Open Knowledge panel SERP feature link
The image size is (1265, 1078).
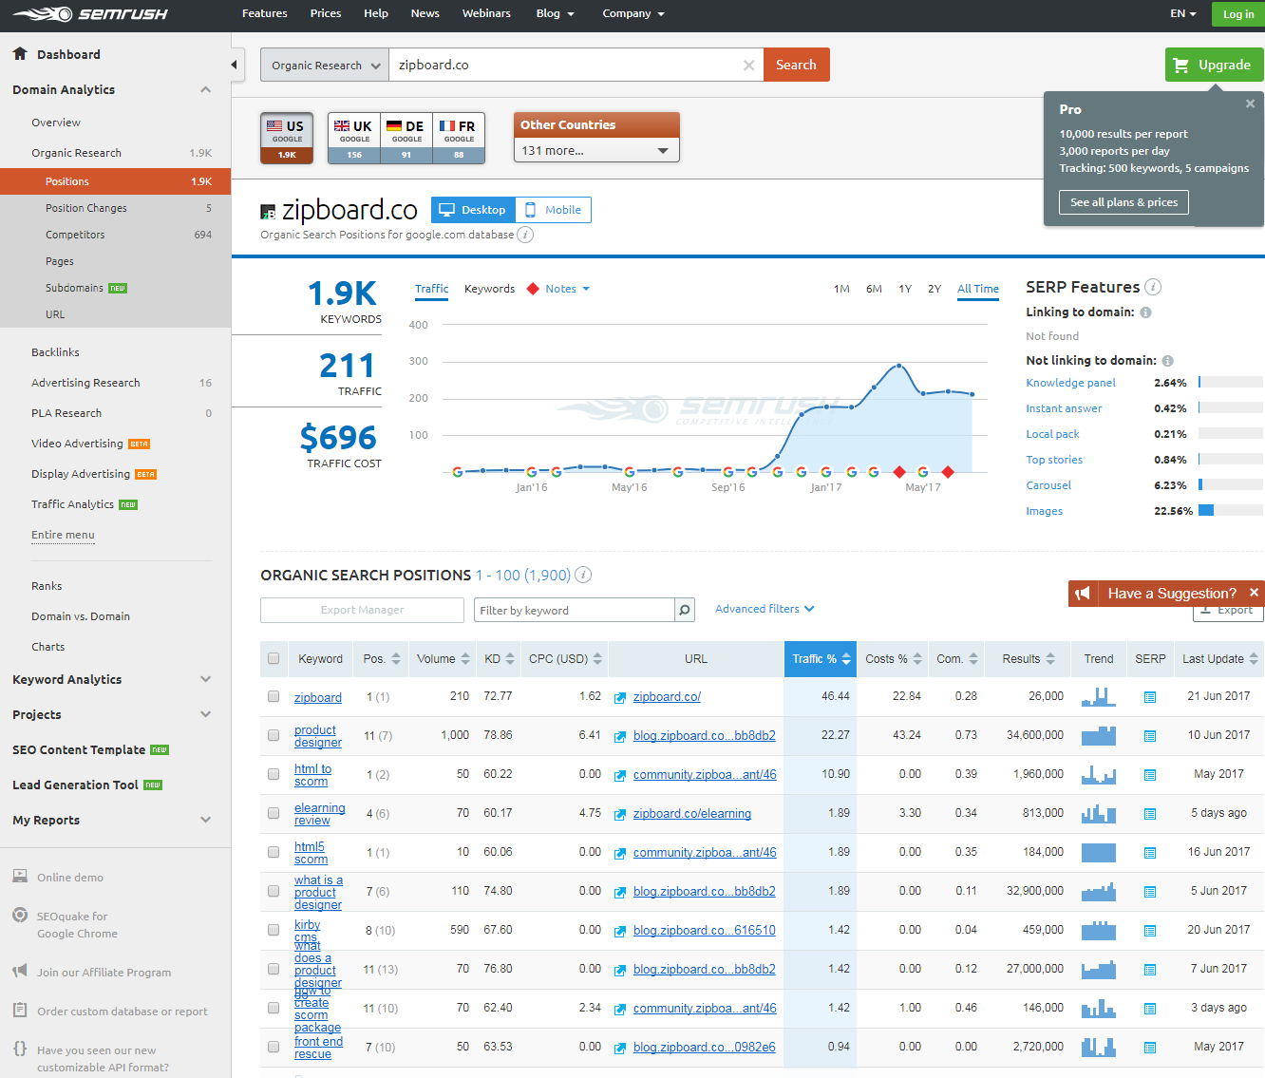(1070, 383)
